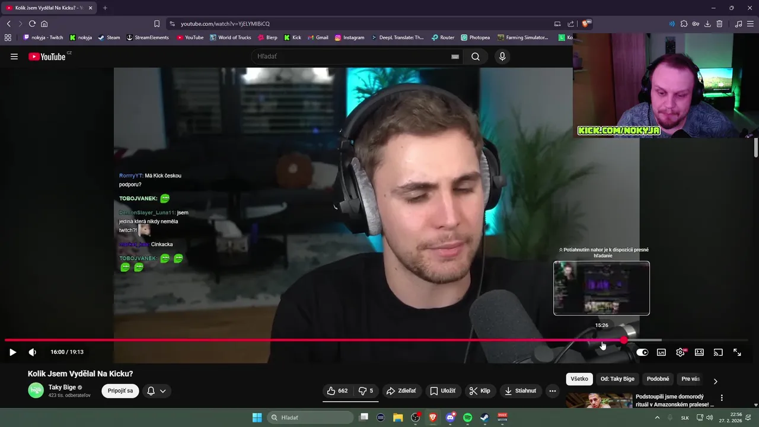Open recommended video Podstoupili jsme domorodý rituál
The height and width of the screenshot is (427, 759).
click(674, 400)
